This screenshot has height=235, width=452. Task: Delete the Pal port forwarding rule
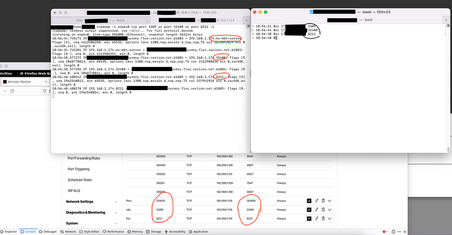(323, 219)
